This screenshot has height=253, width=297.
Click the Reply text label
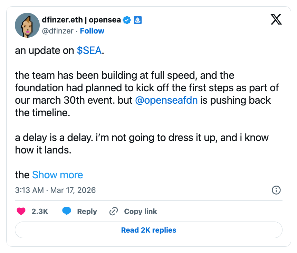[x=87, y=212]
